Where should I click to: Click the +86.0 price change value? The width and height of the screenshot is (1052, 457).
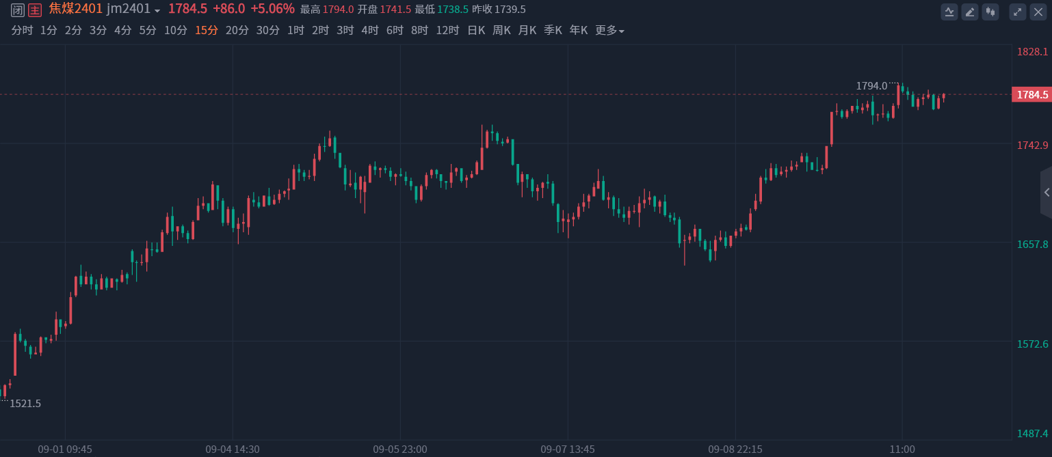click(228, 9)
